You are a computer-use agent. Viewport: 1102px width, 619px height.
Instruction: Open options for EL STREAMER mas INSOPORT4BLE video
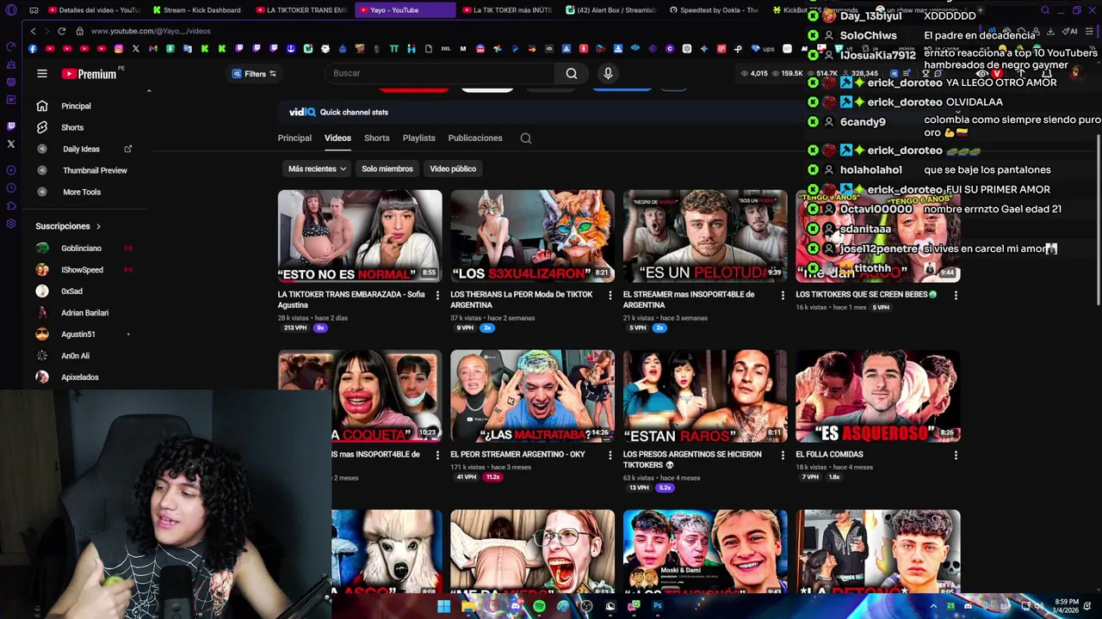783,296
